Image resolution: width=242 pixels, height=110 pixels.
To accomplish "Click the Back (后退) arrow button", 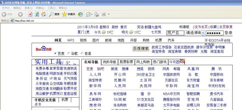I will [4, 14].
